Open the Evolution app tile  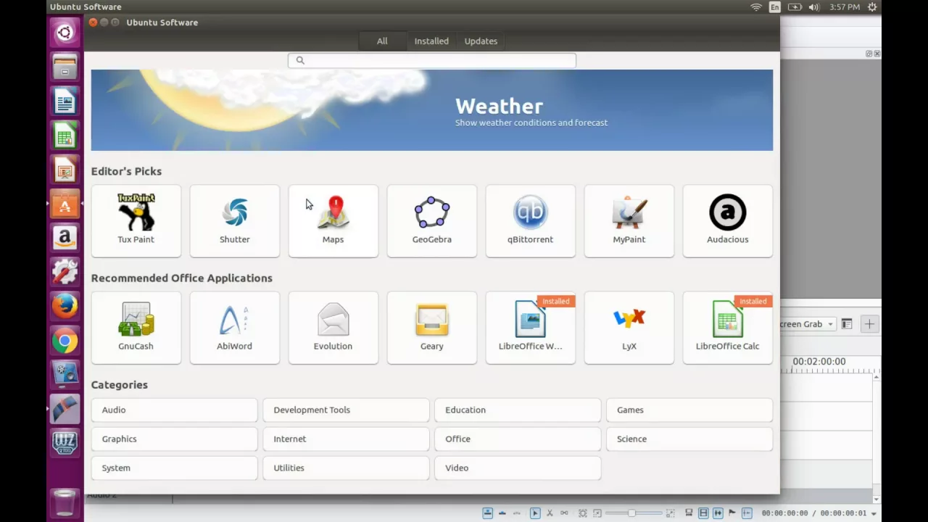click(x=333, y=328)
